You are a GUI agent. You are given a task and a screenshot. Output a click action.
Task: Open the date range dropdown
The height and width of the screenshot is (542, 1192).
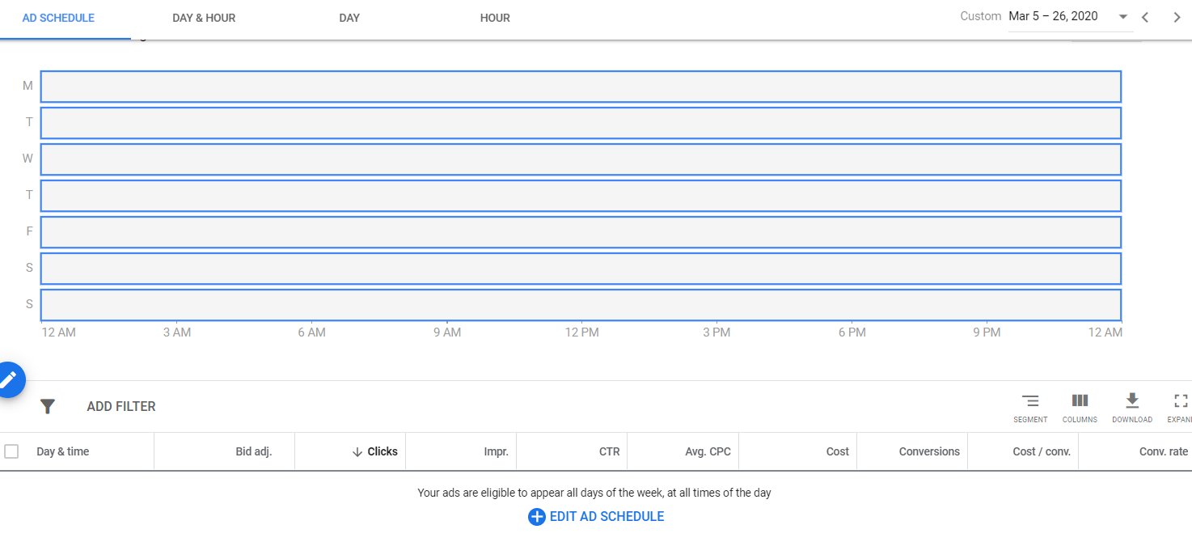coord(1122,17)
